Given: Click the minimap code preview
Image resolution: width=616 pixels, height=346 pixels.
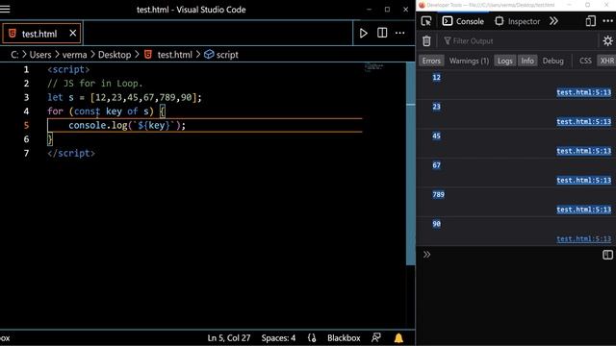Looking at the screenshot, I should (x=373, y=67).
